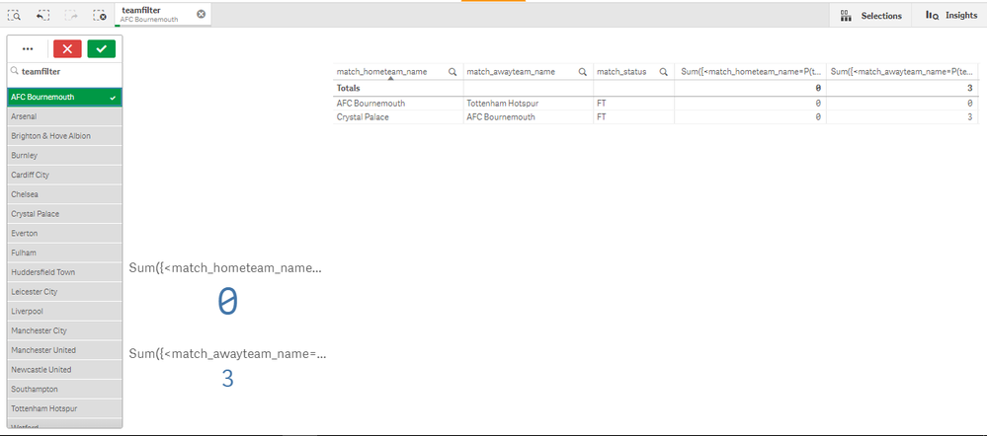Cancel the selection with red X
This screenshot has height=436, width=987.
(x=67, y=49)
